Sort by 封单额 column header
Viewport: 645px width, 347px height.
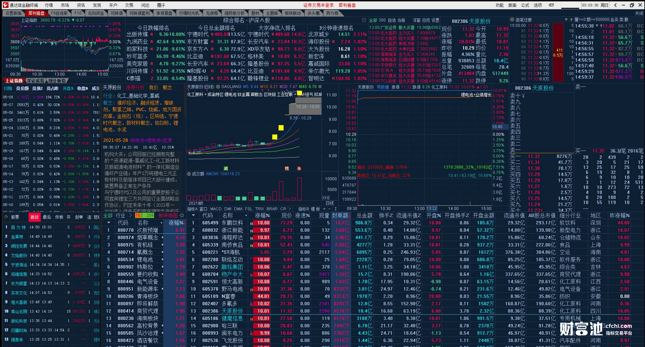340,216
